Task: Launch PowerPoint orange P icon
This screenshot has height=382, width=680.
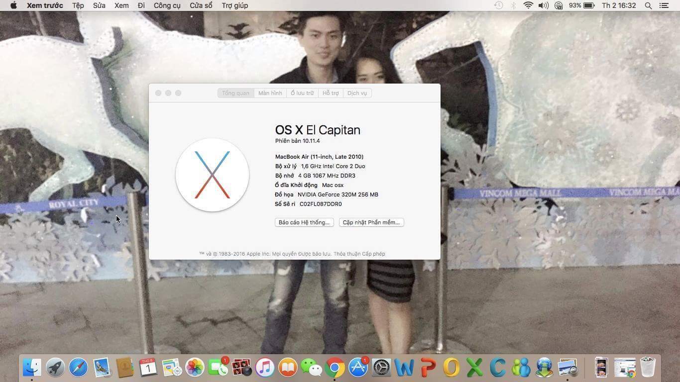Action: (428, 368)
